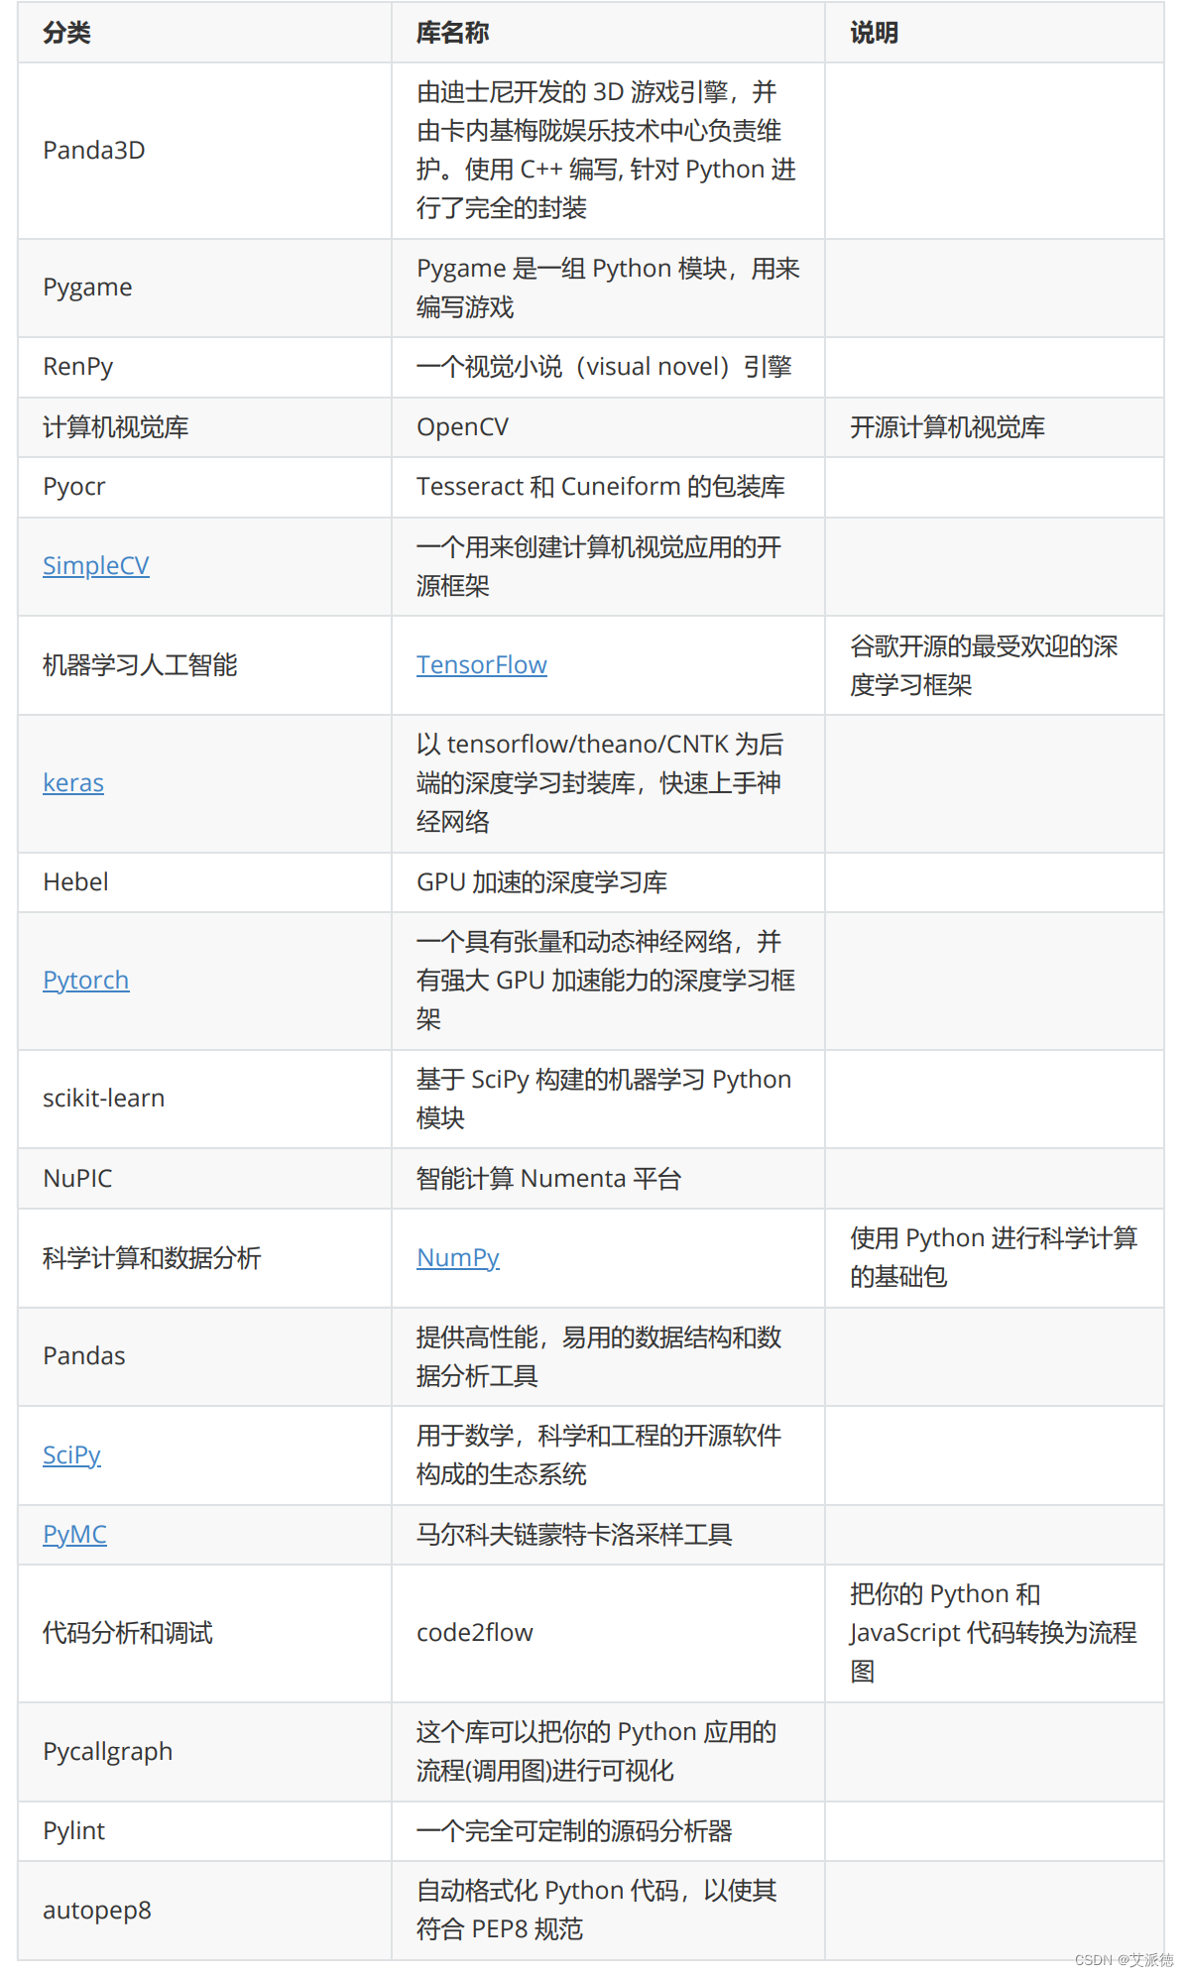Click the Pygame cell text

[x=87, y=287]
